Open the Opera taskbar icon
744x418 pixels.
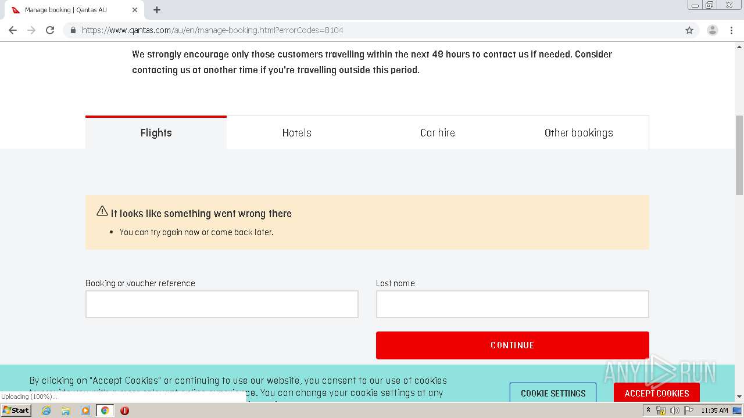[124, 410]
